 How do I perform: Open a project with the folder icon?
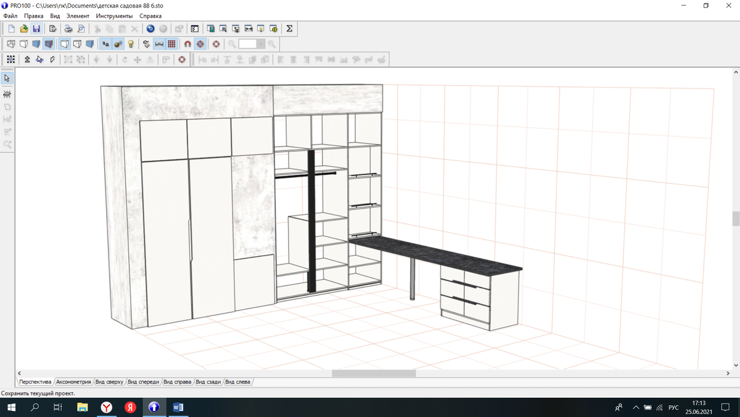coord(24,28)
